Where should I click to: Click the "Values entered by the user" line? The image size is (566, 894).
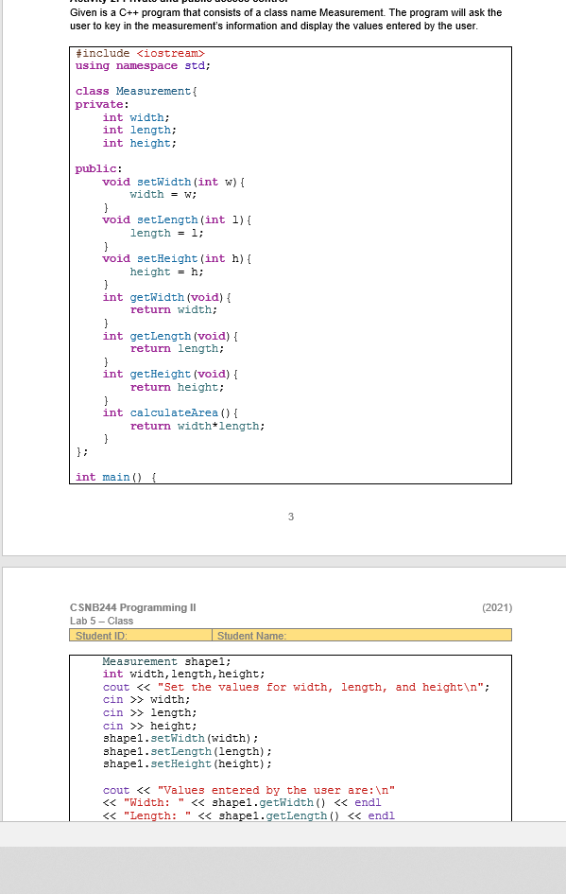[249, 790]
